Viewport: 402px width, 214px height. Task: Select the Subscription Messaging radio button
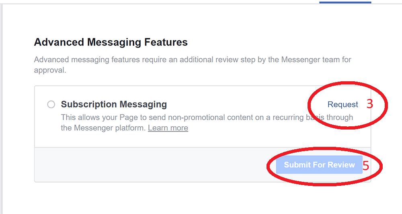pyautogui.click(x=51, y=105)
